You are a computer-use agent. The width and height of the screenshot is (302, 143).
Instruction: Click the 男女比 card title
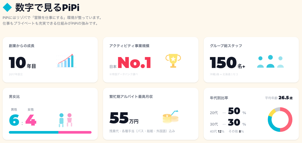click(14, 97)
